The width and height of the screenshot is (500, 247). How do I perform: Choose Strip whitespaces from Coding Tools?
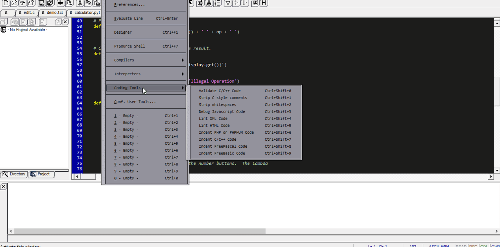217,105
